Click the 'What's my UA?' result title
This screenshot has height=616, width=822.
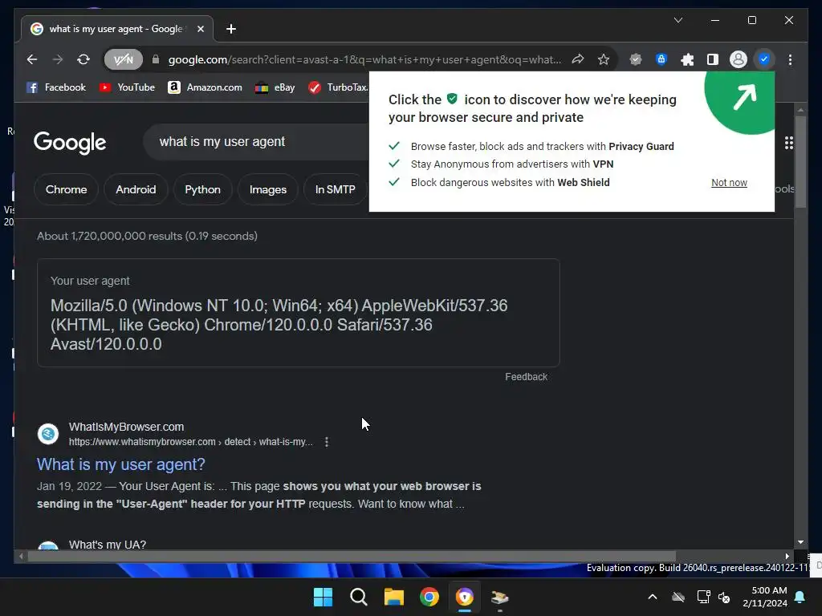click(x=108, y=545)
